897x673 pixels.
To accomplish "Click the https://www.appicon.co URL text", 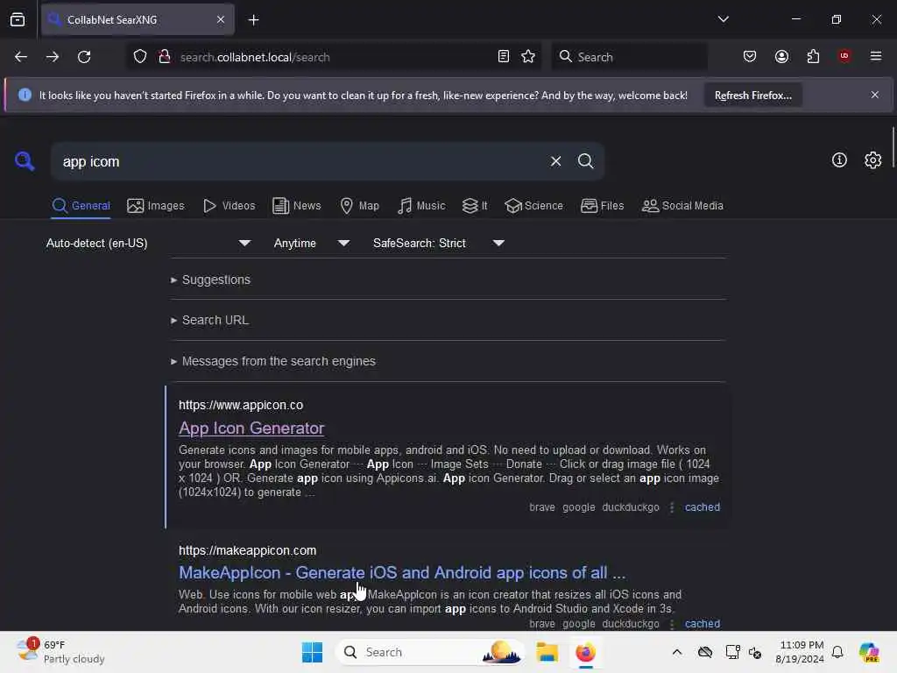I will (x=241, y=405).
